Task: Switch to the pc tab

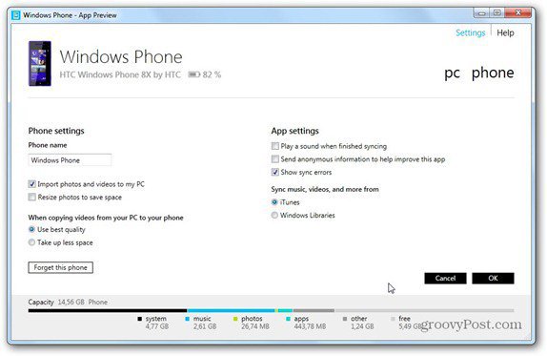Action: point(452,73)
